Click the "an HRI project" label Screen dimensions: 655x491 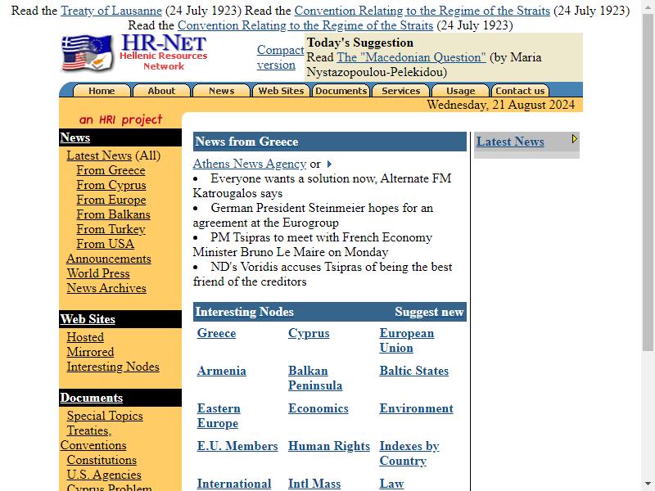120,119
